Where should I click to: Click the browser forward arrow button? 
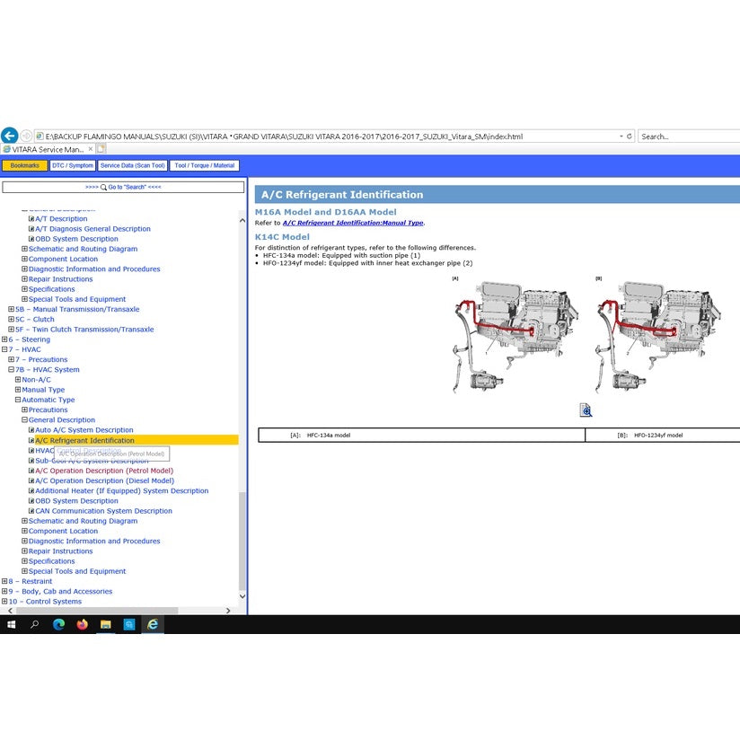tap(26, 137)
